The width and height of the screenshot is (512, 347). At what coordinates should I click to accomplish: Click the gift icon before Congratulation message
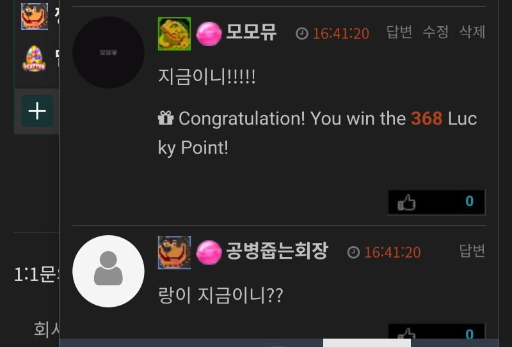pos(166,118)
